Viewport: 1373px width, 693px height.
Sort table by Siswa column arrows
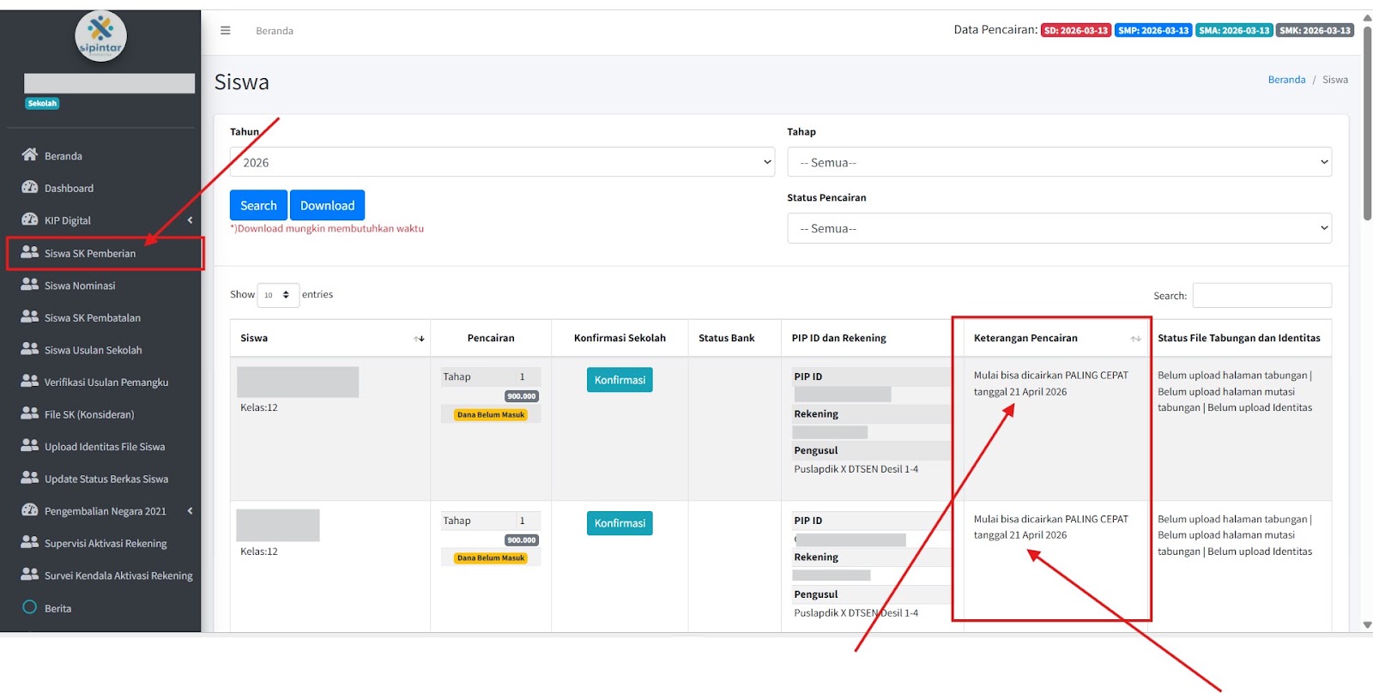[419, 339]
